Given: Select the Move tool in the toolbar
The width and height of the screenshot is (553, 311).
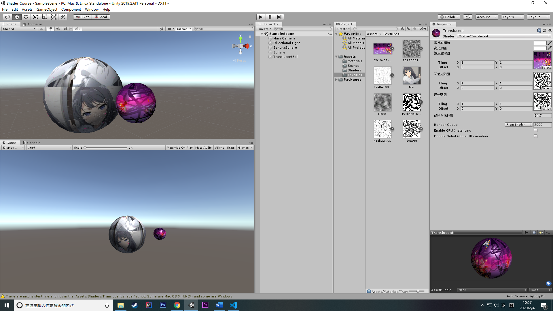Looking at the screenshot, I should 17,17.
